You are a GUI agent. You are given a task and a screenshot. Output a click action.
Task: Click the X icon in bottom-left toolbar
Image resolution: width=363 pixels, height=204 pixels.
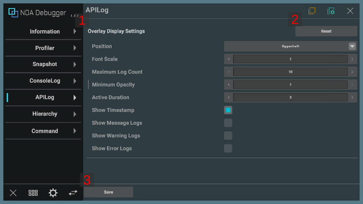click(13, 193)
